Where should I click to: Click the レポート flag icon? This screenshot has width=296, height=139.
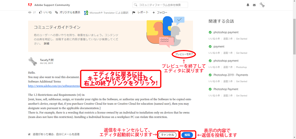click(x=134, y=13)
